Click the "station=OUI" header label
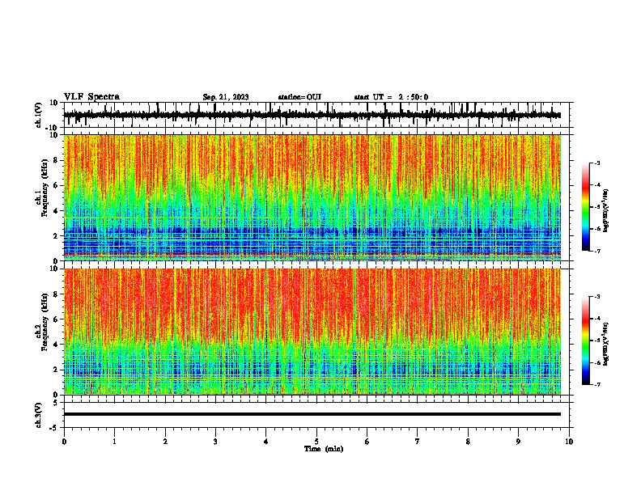This screenshot has width=641, height=495. point(299,97)
